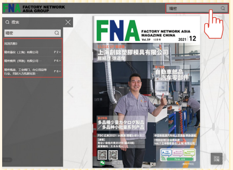Open search result 精密模具（常熟）有限公司 P6
The width and height of the screenshot is (233, 170).
(33, 61)
